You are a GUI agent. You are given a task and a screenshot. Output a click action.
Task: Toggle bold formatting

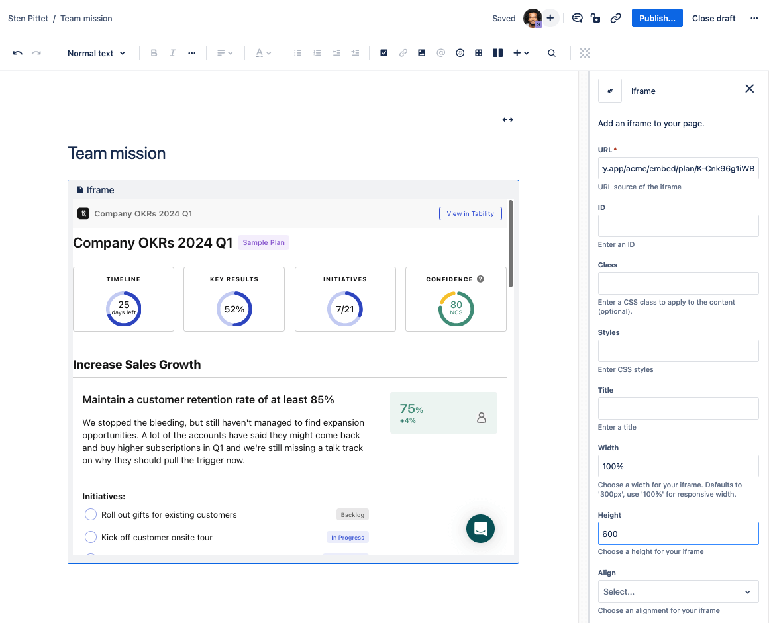[154, 52]
